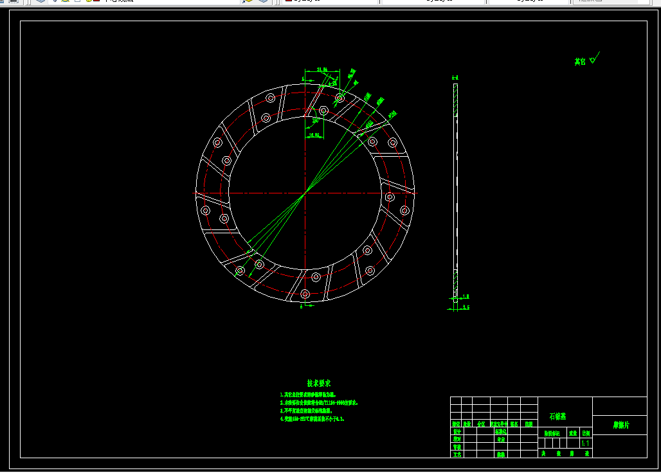Select the 技术要求 heading text
661x473 pixels.
point(319,383)
